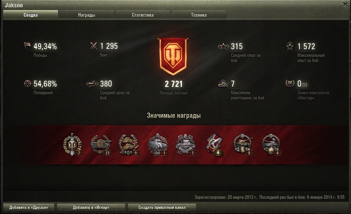This screenshot has width=351, height=214.
Task: Select the twin golden tanks medal with count 9
Action: click(x=129, y=145)
